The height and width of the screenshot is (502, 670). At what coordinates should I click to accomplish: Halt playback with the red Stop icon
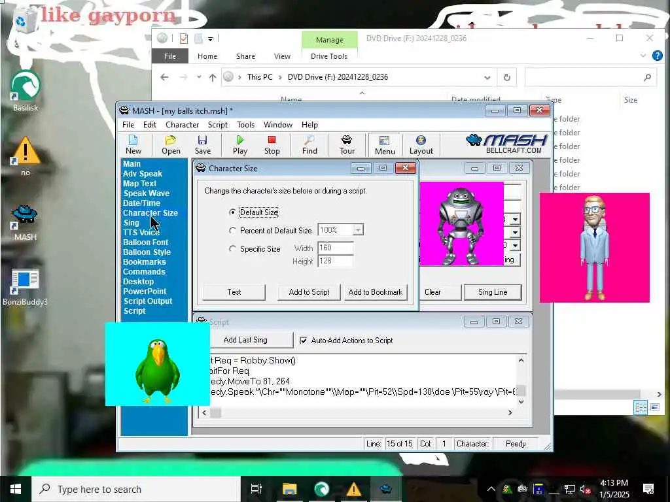tap(272, 144)
